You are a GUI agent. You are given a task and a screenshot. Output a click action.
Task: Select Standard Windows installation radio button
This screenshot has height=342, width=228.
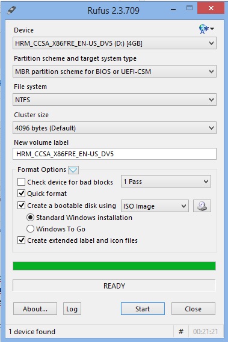point(30,218)
